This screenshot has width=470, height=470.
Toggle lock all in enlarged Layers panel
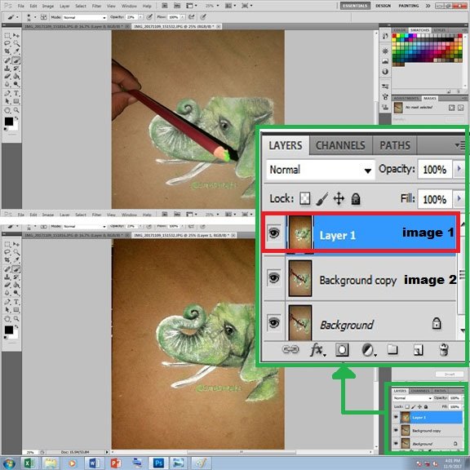point(356,199)
